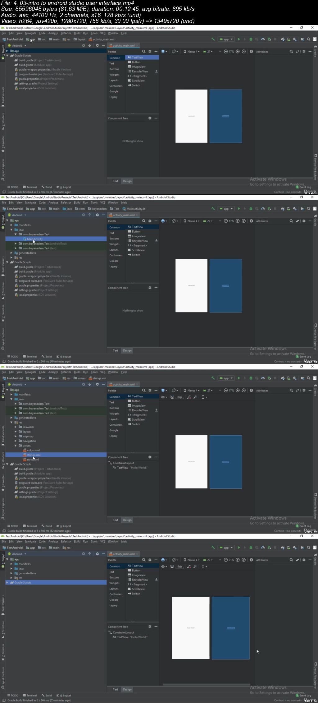Zoom in using plus beside 21%
Image resolution: width=318 pixels, height=703 pixels.
click(x=238, y=560)
